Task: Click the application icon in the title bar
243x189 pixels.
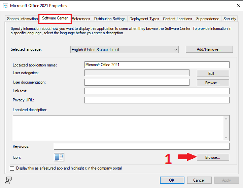Action: [x=5, y=6]
